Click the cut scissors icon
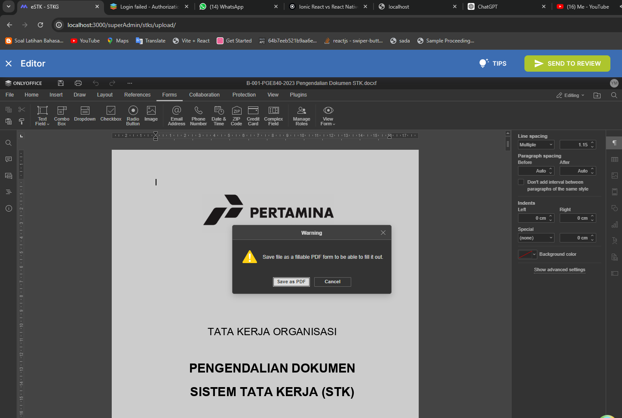Screen dimensions: 622x418 [x=21, y=110]
